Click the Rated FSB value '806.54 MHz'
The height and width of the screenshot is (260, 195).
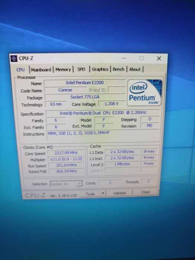[x=66, y=171]
